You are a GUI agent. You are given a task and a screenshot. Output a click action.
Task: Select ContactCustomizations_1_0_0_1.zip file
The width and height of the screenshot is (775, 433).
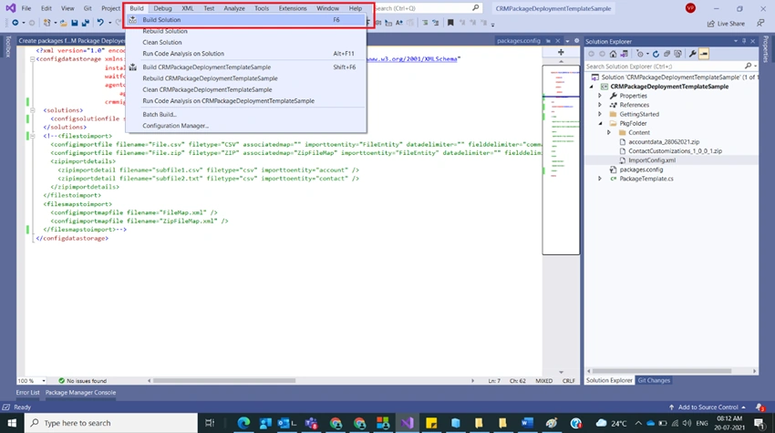[675, 151]
